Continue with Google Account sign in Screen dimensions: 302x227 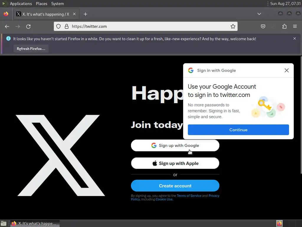[x=238, y=130]
